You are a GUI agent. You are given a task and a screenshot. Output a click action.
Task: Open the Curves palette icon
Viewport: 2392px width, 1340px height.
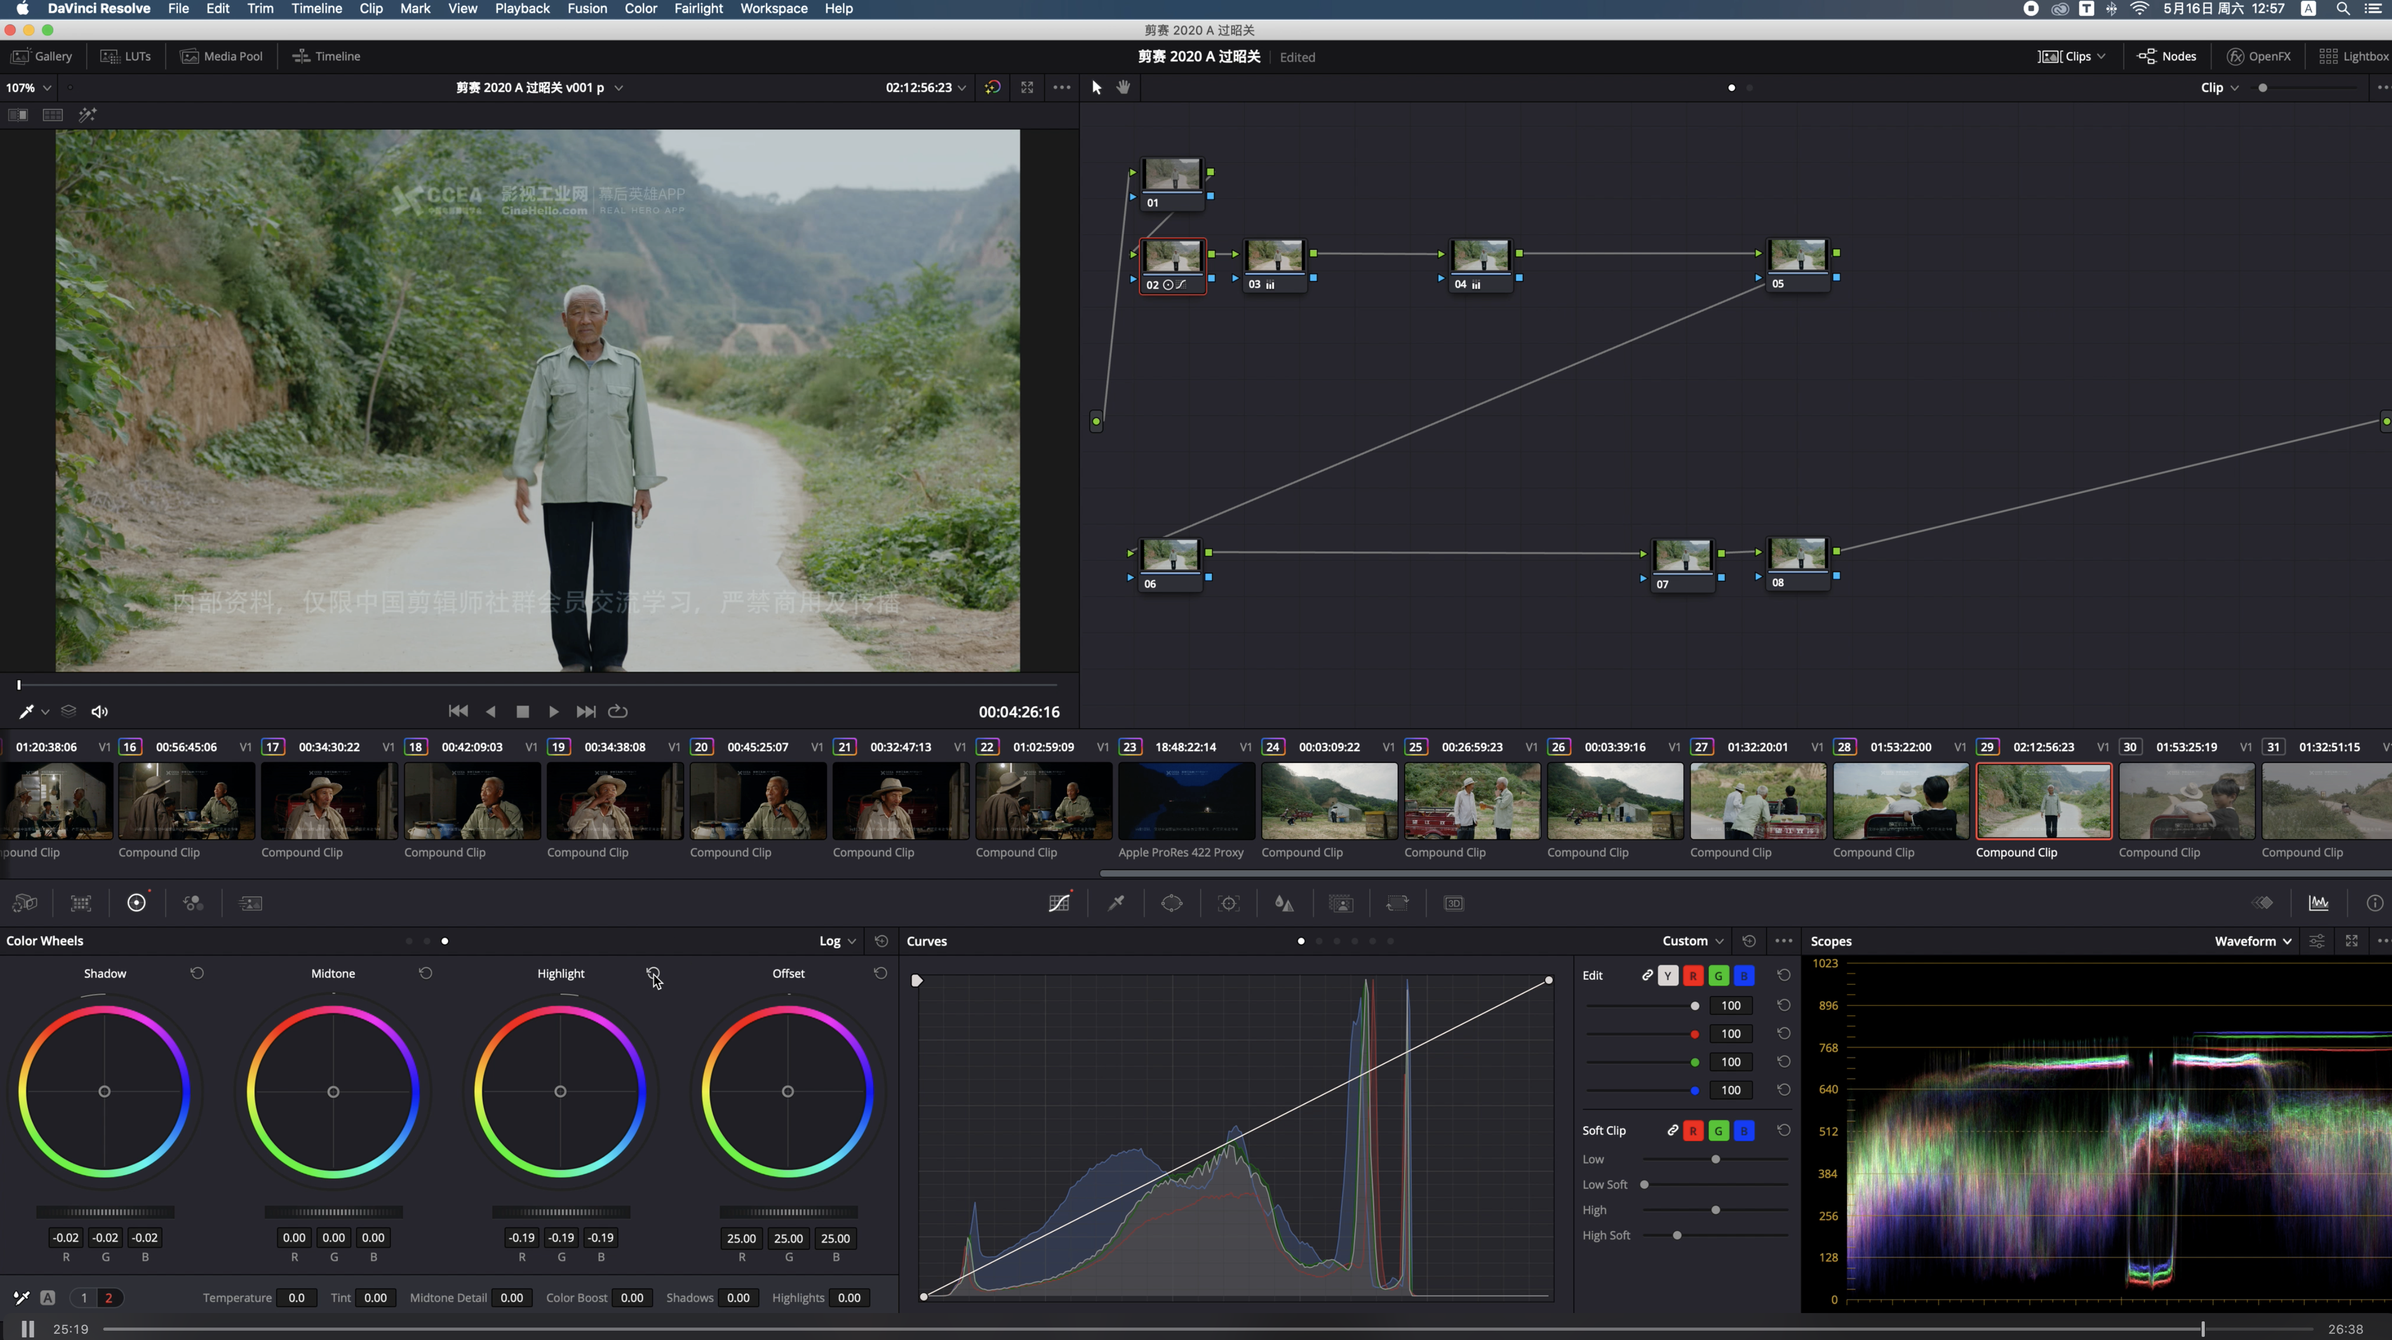click(x=1059, y=903)
